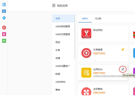Click 阿里巴巴集团 under 应用后台
This screenshot has width=135, height=99.
[x=99, y=73]
